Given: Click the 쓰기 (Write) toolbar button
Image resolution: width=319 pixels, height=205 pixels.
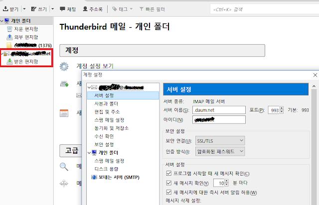Looking at the screenshot, I should point(39,9).
